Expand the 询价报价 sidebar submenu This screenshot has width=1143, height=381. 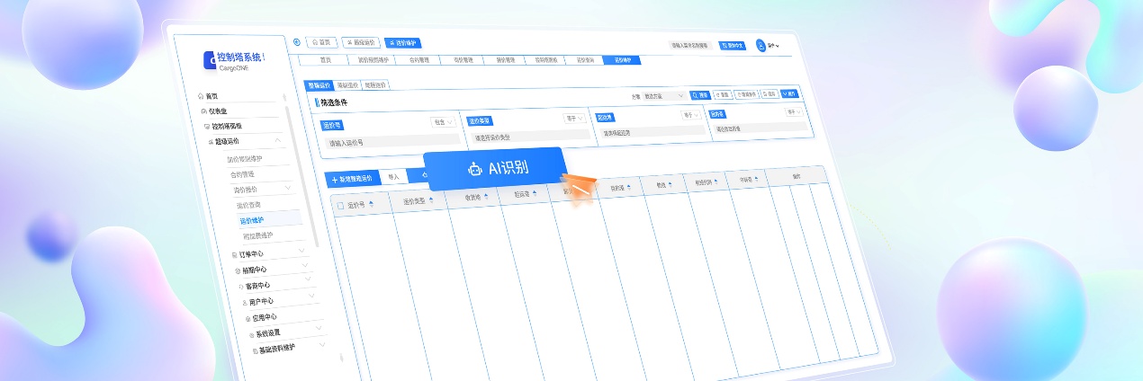click(x=288, y=188)
